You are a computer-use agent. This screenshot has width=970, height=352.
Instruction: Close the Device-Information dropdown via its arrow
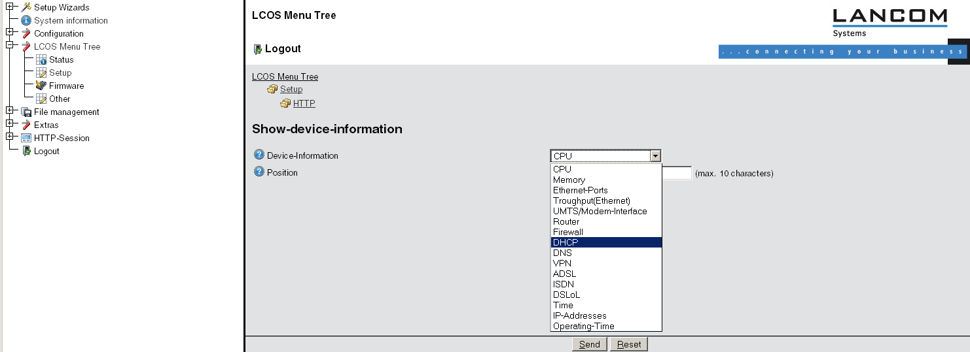tap(655, 156)
